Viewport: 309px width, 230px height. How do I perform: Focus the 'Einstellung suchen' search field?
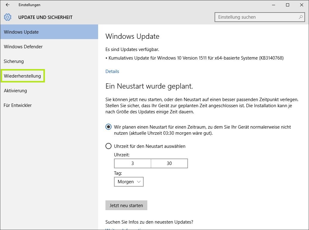259,17
